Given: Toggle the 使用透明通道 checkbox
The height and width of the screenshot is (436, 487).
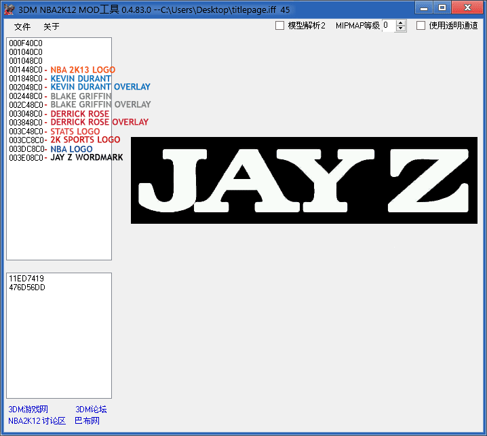Looking at the screenshot, I should 421,26.
